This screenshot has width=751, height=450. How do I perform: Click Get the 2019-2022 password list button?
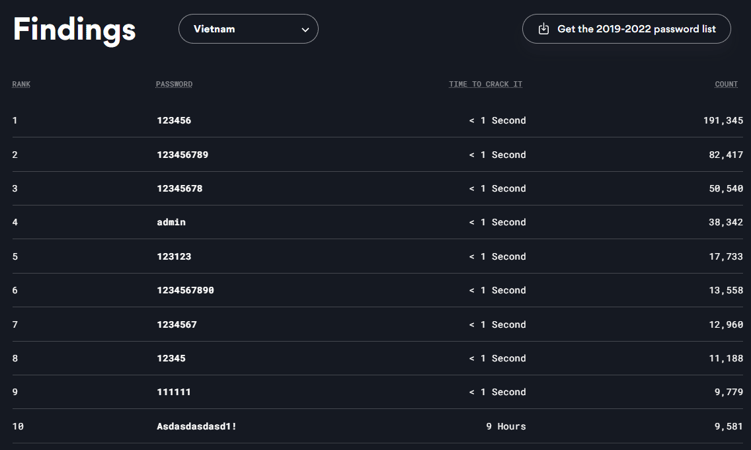click(626, 29)
